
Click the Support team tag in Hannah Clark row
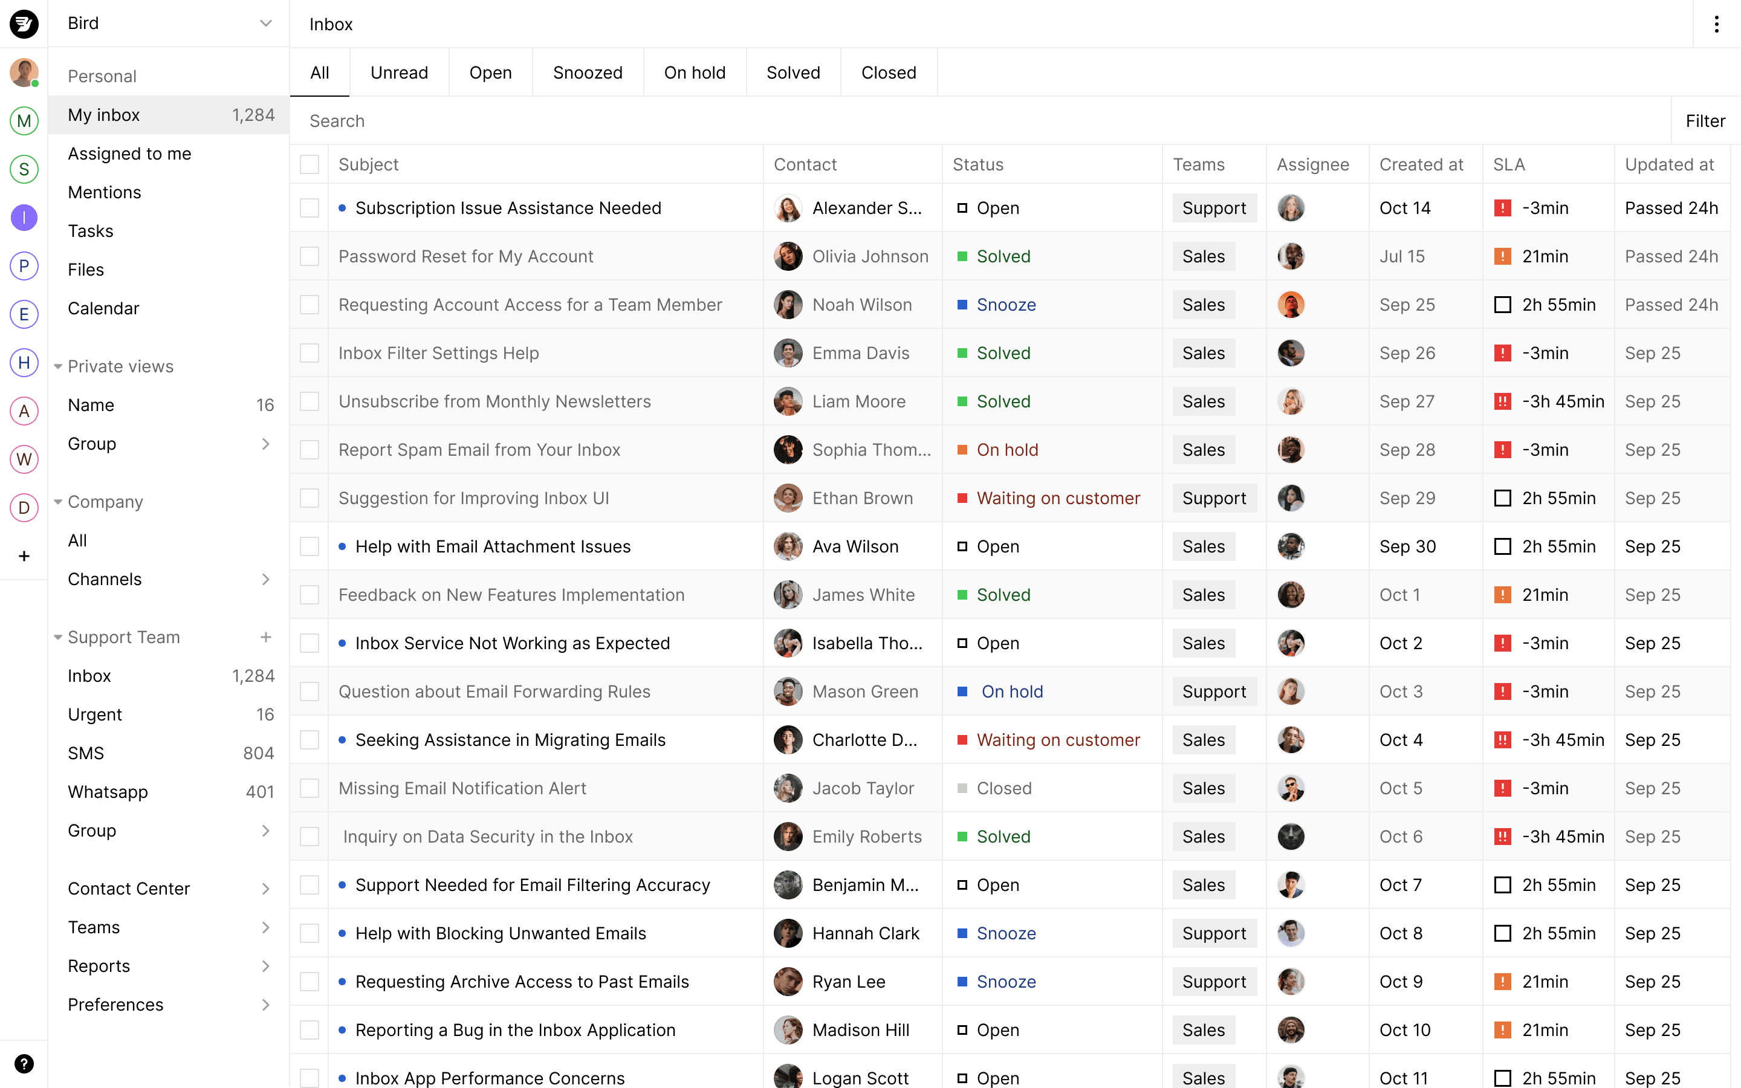coord(1214,933)
